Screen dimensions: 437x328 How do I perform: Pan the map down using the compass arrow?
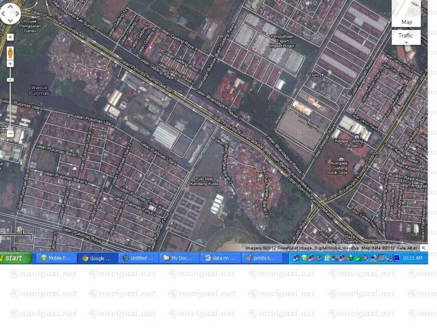pyautogui.click(x=10, y=21)
